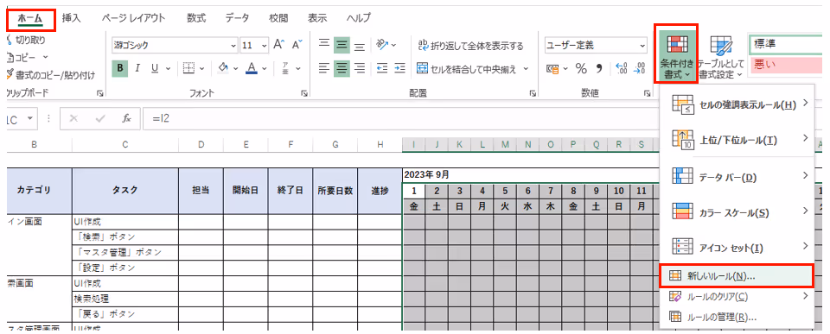Increase decimal places
830x334 pixels.
[x=622, y=69]
